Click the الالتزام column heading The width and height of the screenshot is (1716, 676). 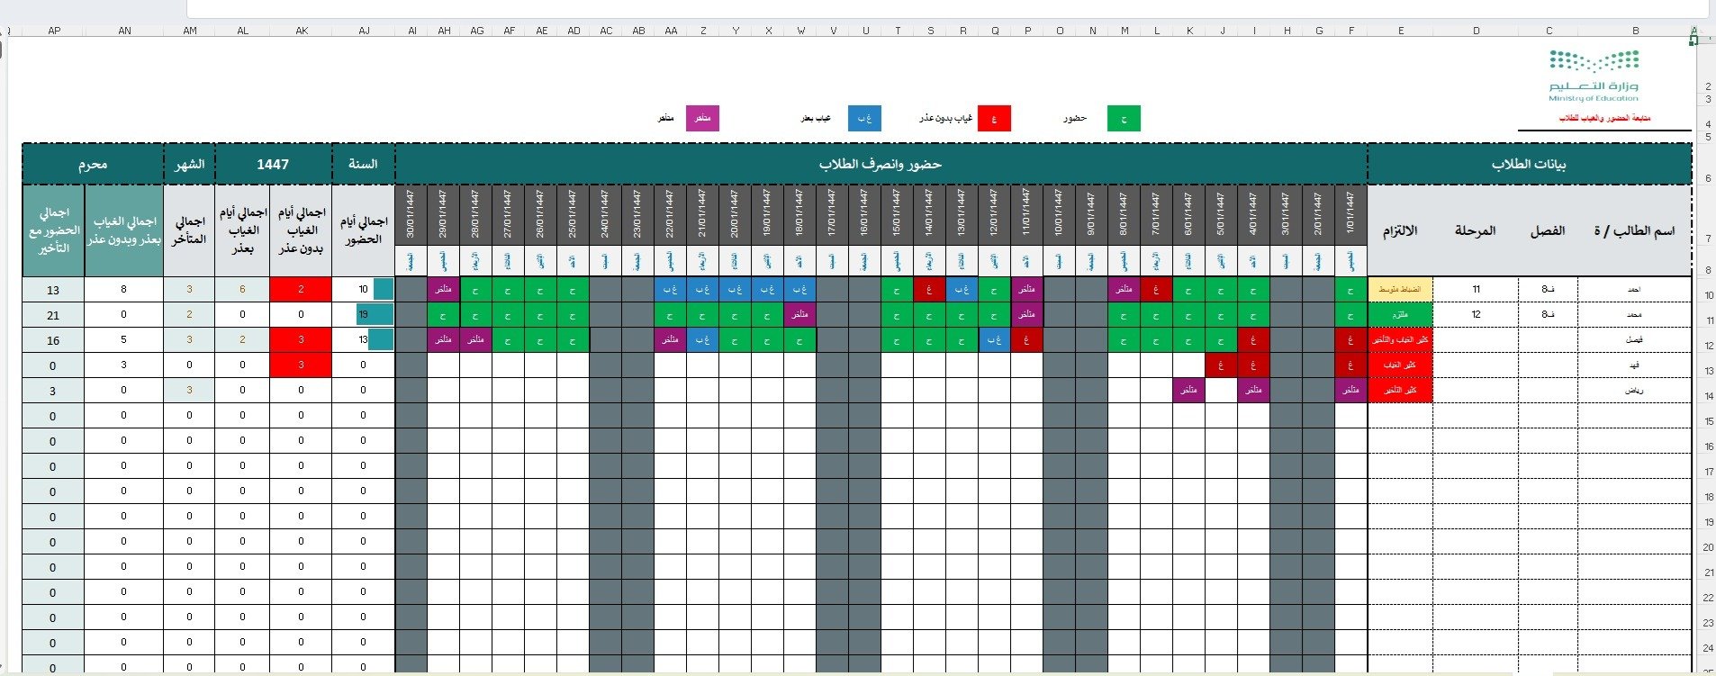(1400, 230)
